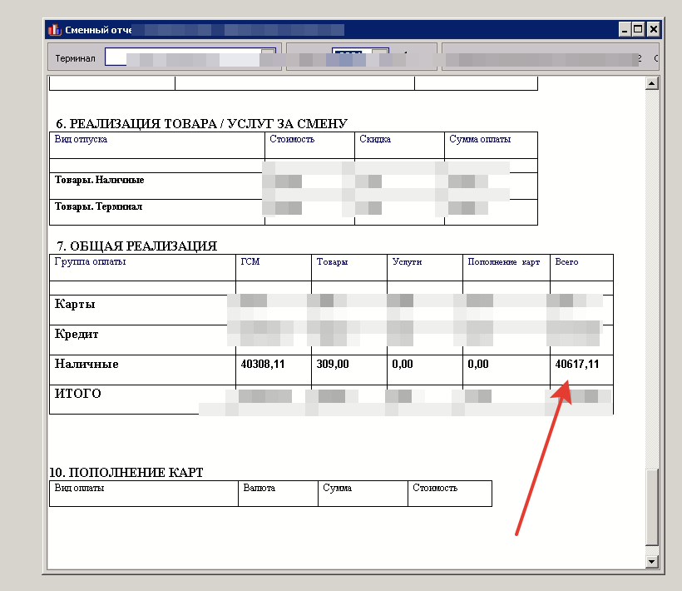Image resolution: width=682 pixels, height=591 pixels.
Task: Click the vertical scrollbar thumb
Action: 652,508
